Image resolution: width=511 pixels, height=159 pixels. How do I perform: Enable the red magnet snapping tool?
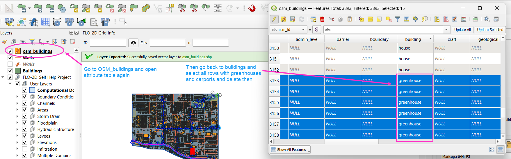252,8
